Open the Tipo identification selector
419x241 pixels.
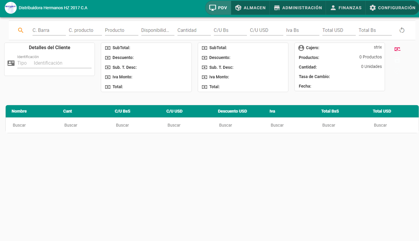click(x=22, y=63)
